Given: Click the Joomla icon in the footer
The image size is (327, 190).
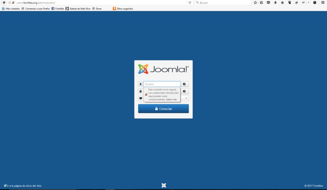Looking at the screenshot, I should coord(164,186).
